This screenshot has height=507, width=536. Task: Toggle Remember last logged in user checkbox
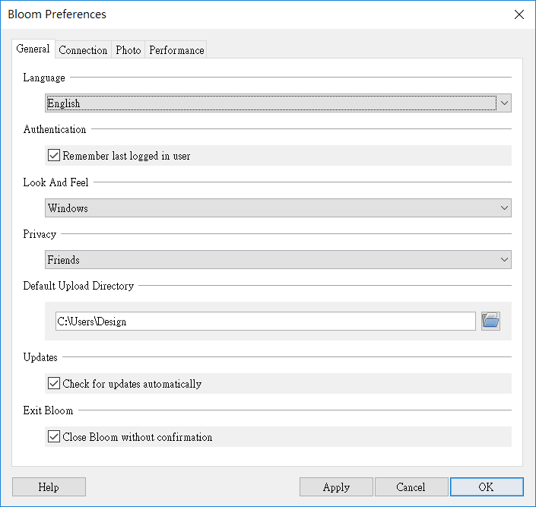click(x=54, y=156)
